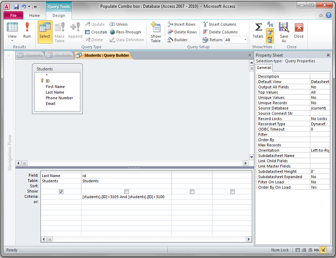Open Microsoft Access Help icon
The height and width of the screenshot is (258, 336).
pyautogui.click(x=329, y=15)
